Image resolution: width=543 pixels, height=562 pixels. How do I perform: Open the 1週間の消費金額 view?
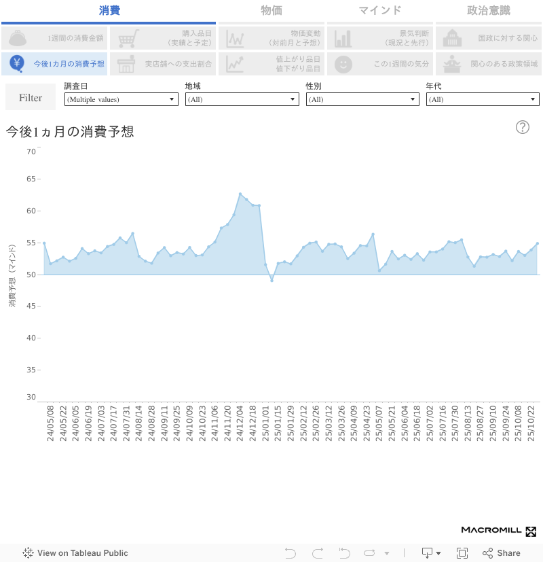54,38
